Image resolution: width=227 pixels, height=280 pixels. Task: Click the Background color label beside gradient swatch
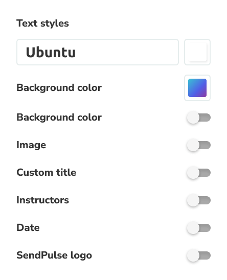(x=59, y=88)
